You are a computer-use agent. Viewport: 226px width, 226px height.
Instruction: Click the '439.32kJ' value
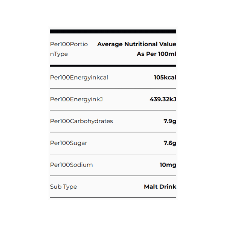[163, 99]
